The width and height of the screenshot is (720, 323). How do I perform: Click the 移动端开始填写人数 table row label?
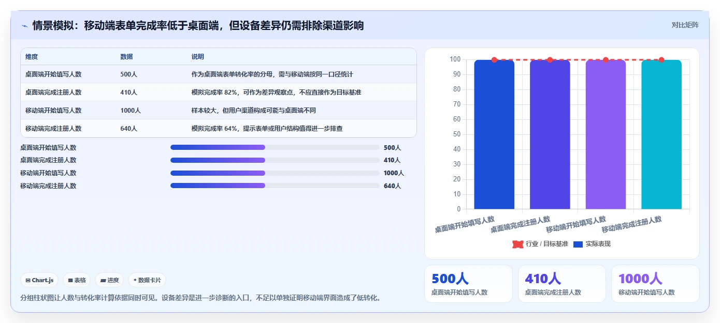click(53, 111)
